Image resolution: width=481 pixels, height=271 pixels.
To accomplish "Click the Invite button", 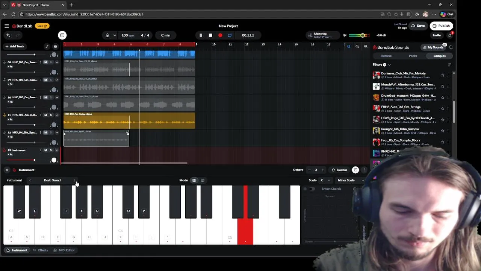I will click(x=437, y=35).
